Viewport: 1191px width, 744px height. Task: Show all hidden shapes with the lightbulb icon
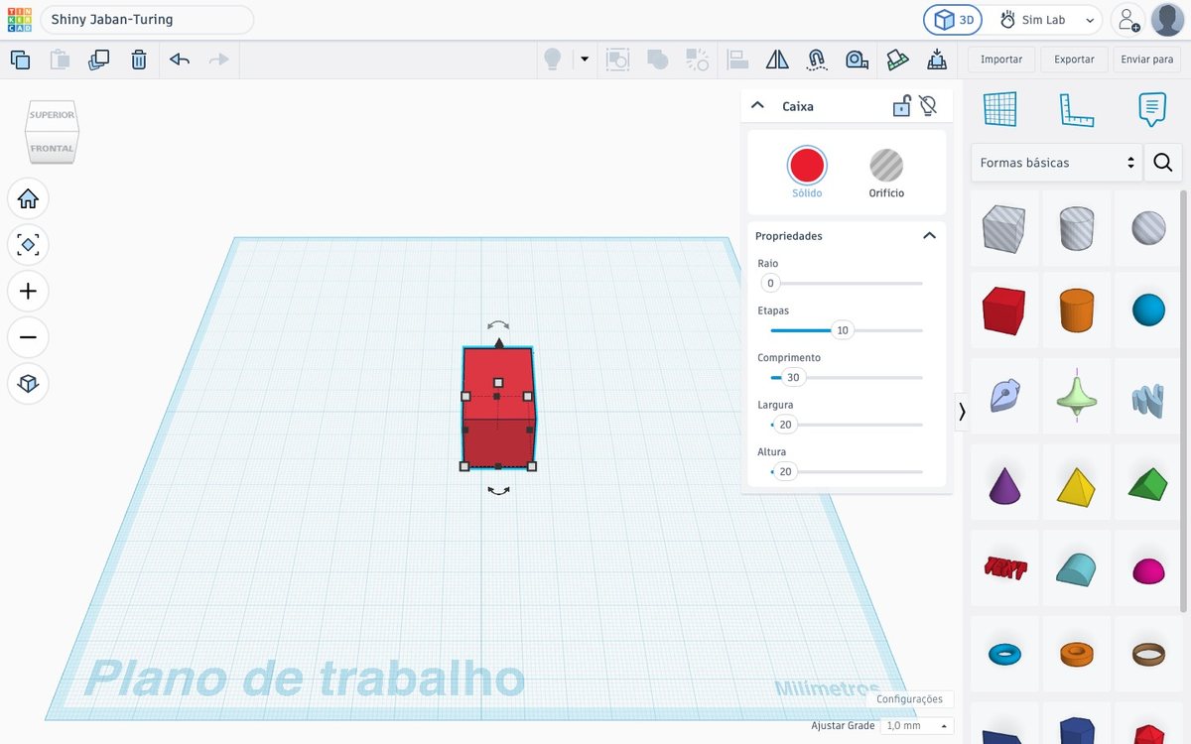pos(552,60)
